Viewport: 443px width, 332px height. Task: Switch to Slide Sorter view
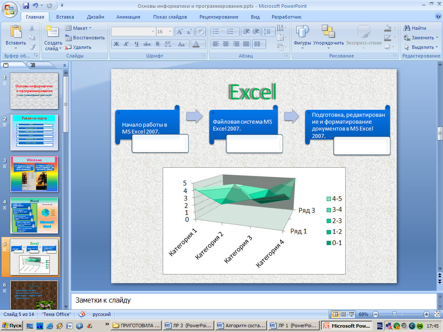point(343,314)
